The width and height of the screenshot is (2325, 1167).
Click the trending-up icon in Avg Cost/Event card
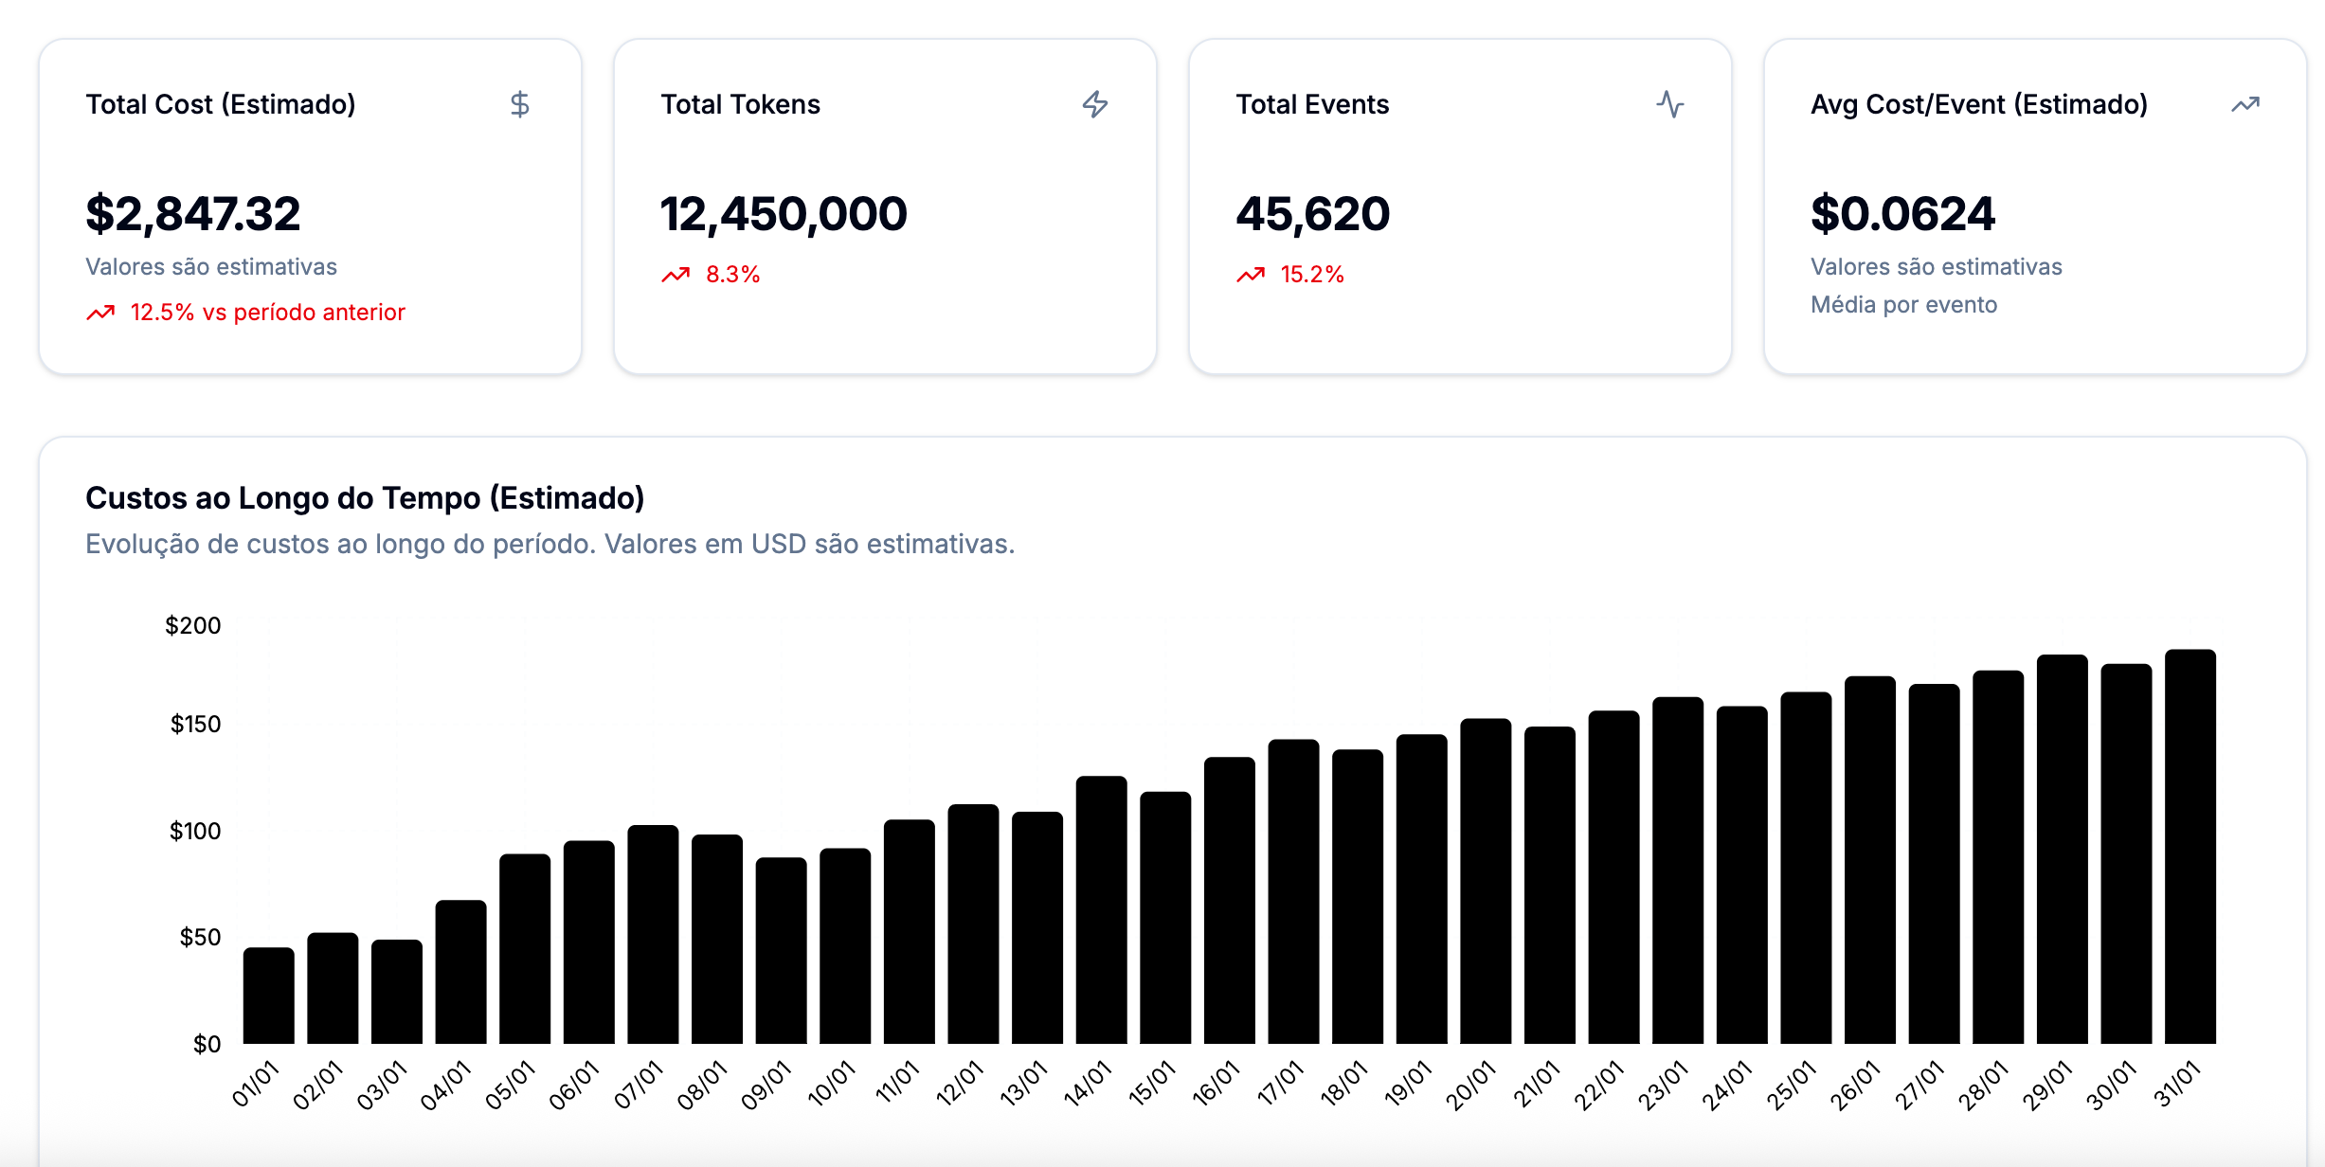tap(2244, 104)
